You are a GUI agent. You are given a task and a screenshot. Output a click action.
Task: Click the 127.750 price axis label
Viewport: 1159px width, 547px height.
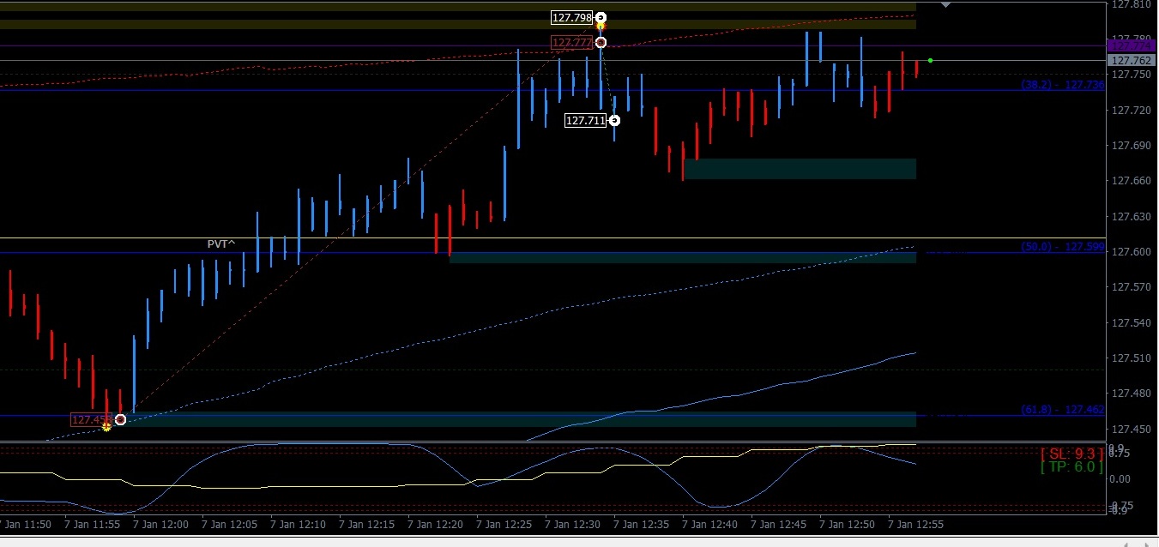click(x=1131, y=75)
